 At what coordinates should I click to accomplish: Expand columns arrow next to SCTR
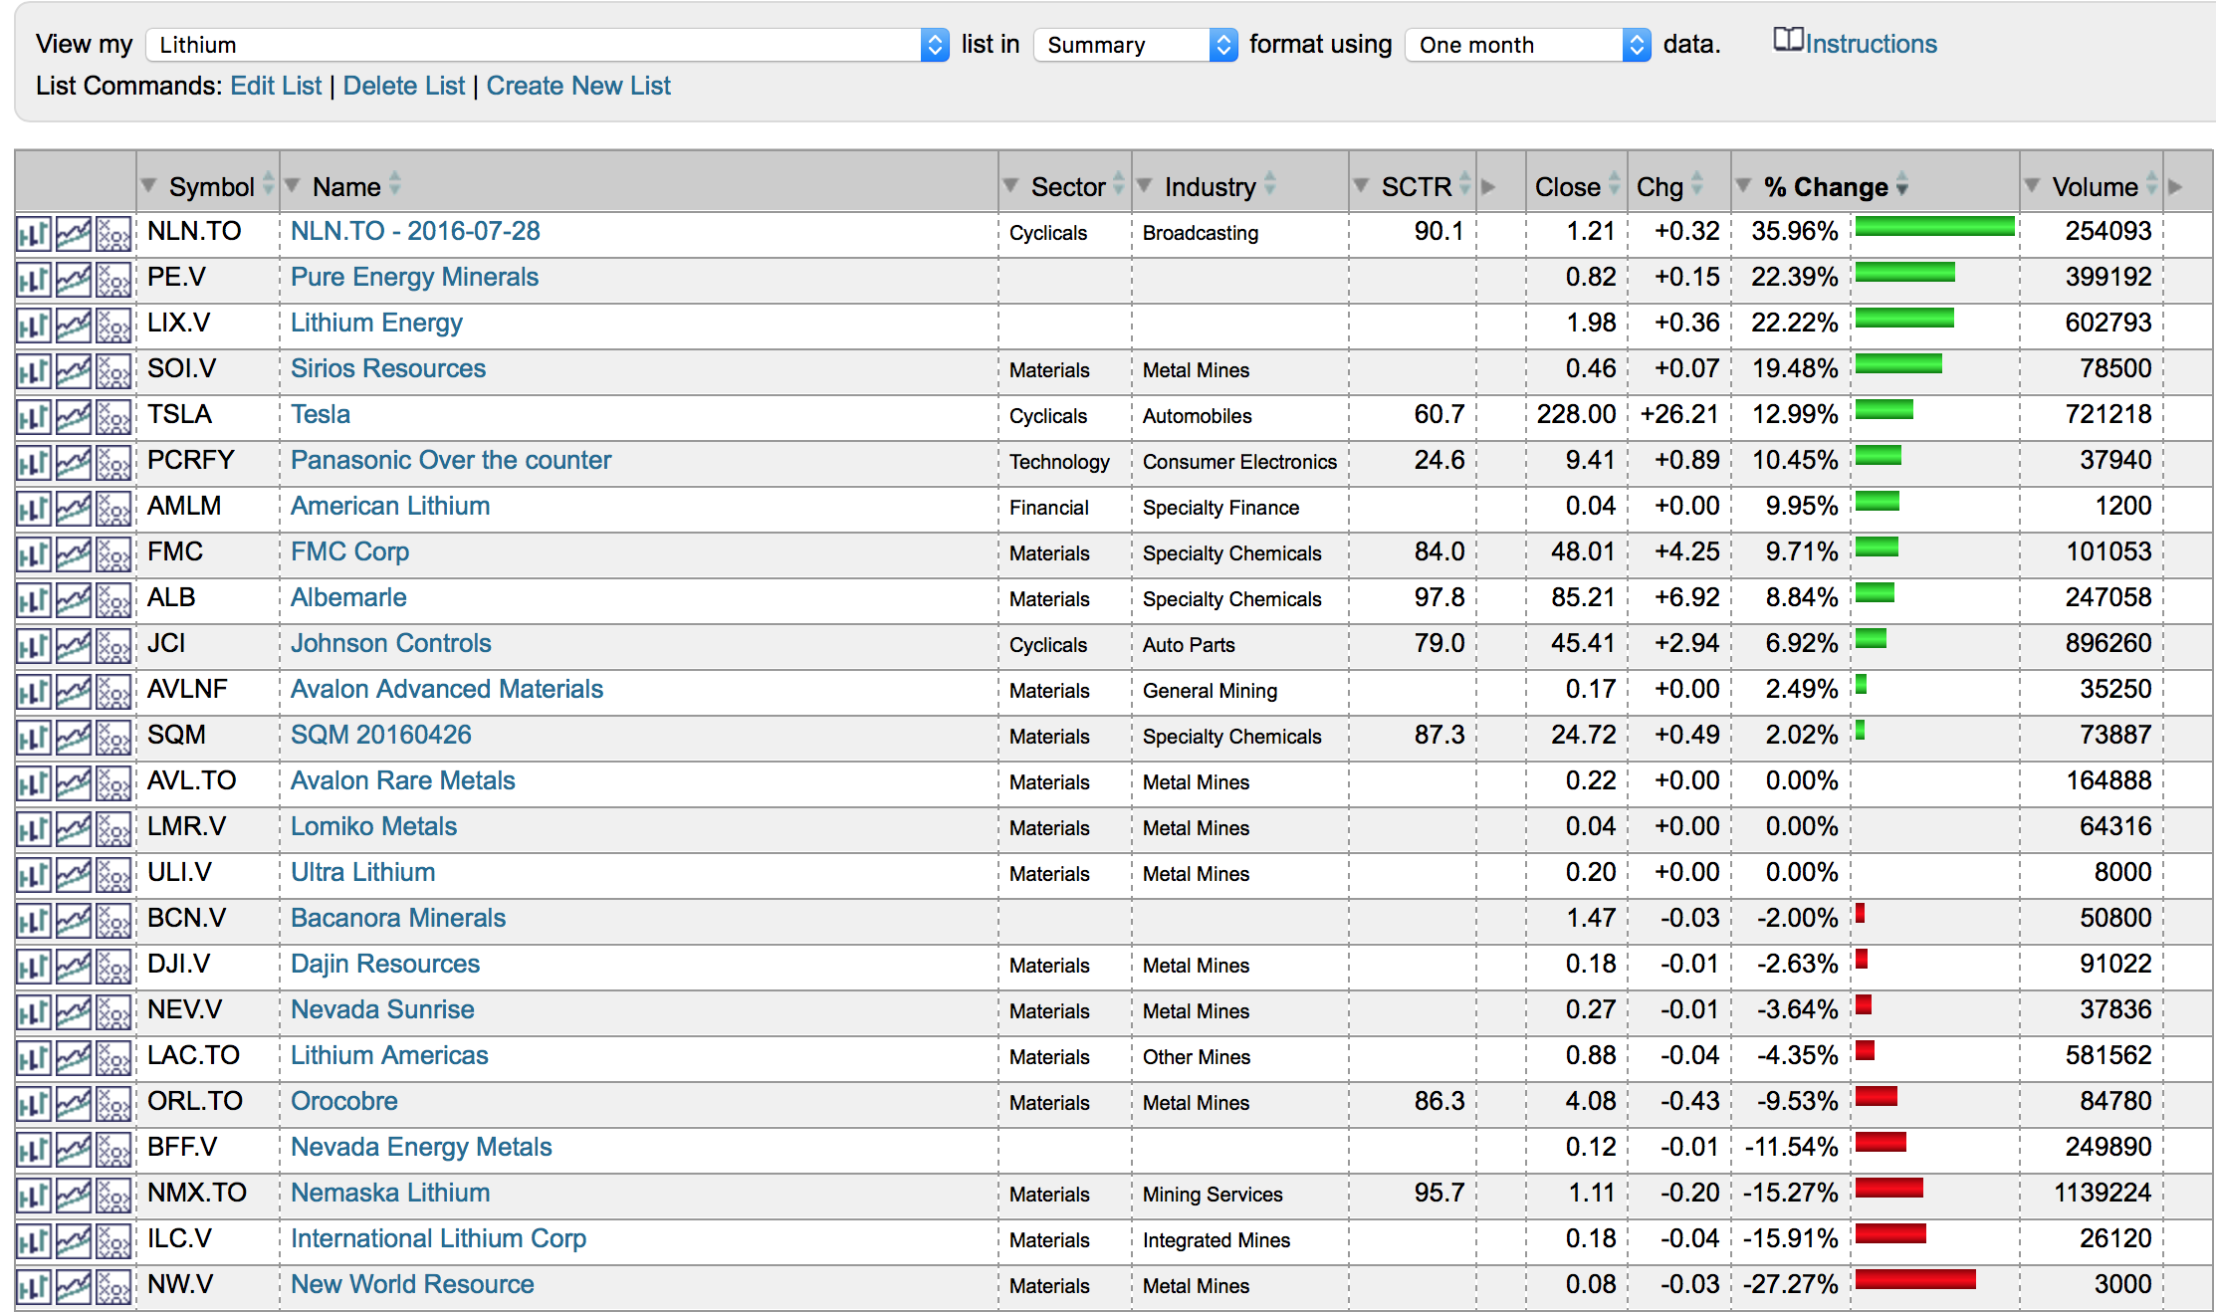click(x=1489, y=186)
